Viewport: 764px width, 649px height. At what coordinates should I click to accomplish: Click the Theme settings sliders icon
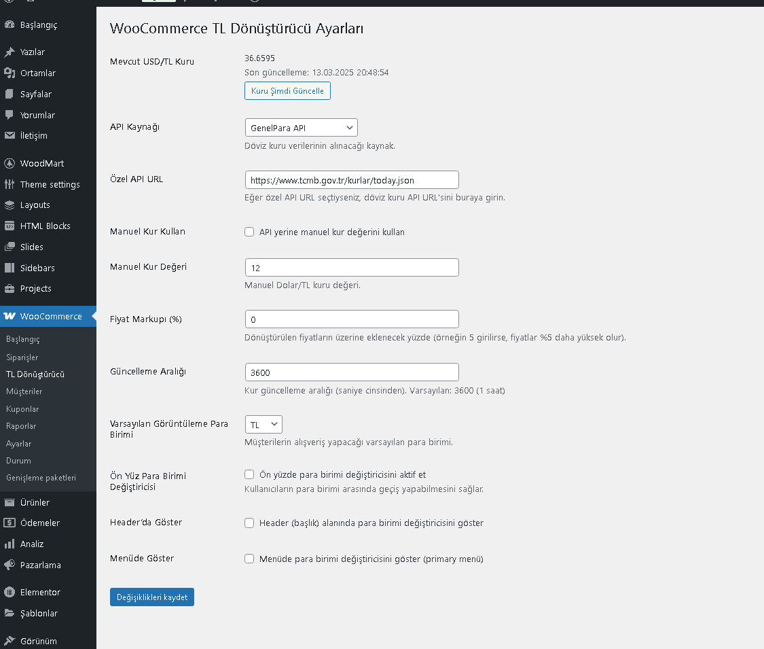pyautogui.click(x=10, y=184)
